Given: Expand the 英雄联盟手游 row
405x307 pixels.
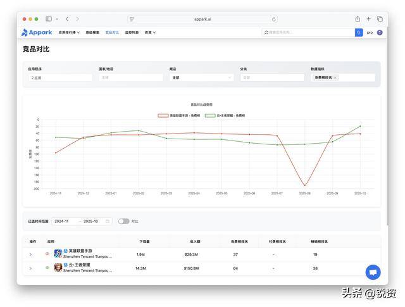Looking at the screenshot, I should [30, 254].
